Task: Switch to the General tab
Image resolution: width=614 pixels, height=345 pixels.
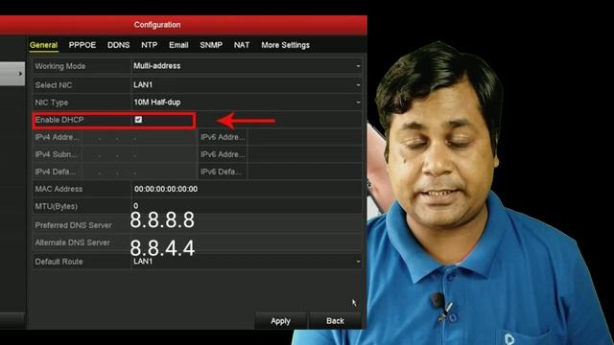Action: point(43,45)
